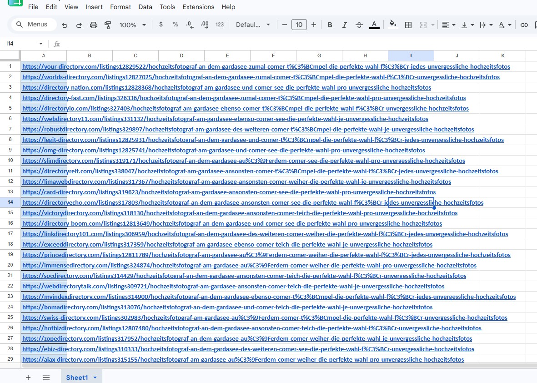This screenshot has height=383, width=537.
Task: Open the linkdirectory101.com link in row 17
Action: pyautogui.click(x=265, y=234)
